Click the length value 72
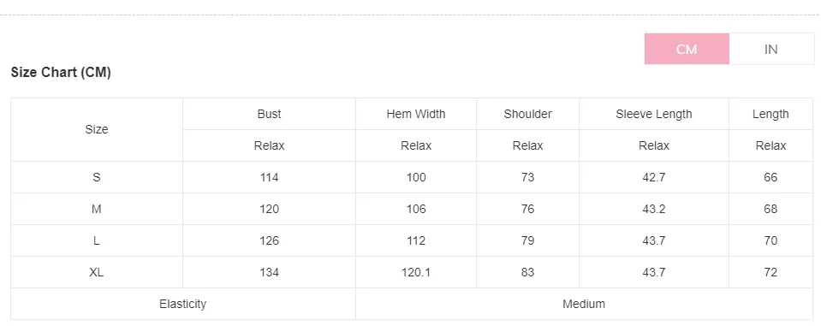The image size is (821, 326). 770,272
